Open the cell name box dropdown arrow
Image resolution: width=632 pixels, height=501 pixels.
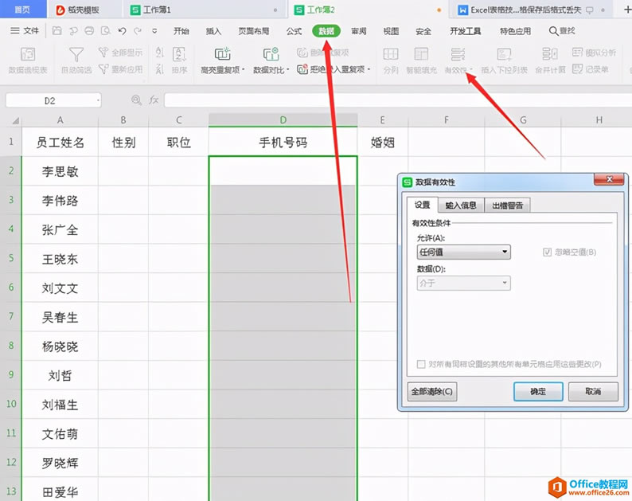pyautogui.click(x=98, y=100)
